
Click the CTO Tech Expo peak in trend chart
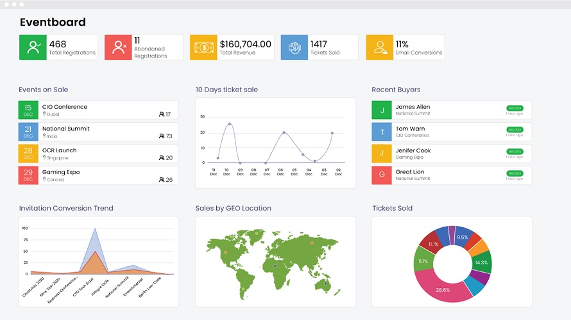tap(95, 229)
